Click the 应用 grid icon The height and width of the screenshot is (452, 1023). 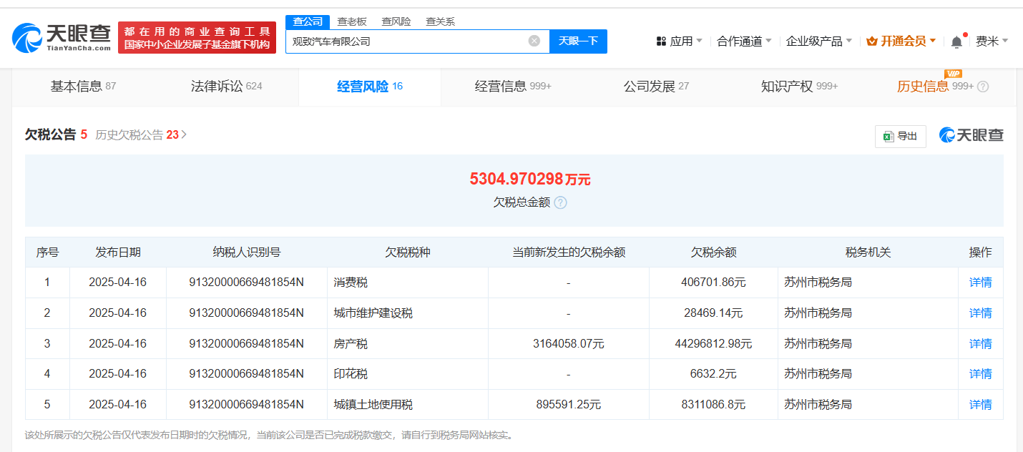tap(661, 41)
